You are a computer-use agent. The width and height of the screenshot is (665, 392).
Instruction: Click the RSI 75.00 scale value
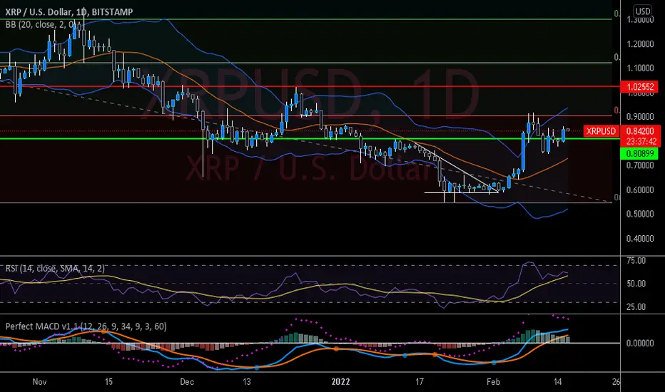tap(636, 261)
